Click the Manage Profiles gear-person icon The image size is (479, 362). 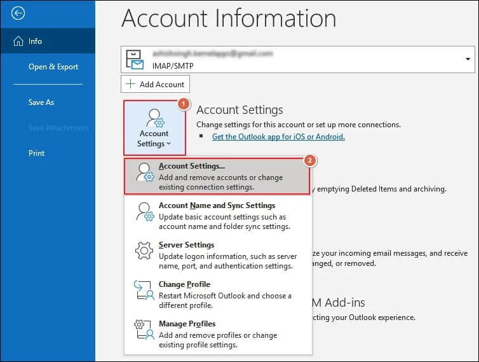click(x=144, y=330)
